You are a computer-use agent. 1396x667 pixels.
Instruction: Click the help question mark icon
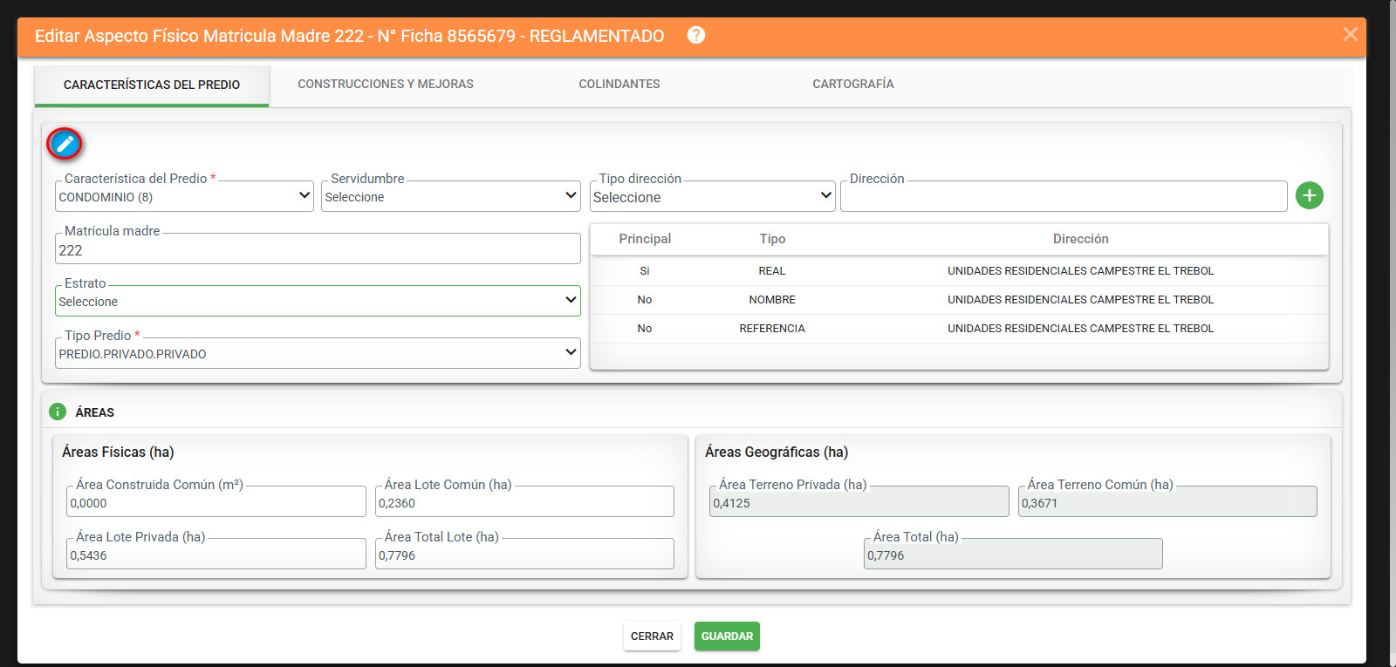[x=695, y=35]
